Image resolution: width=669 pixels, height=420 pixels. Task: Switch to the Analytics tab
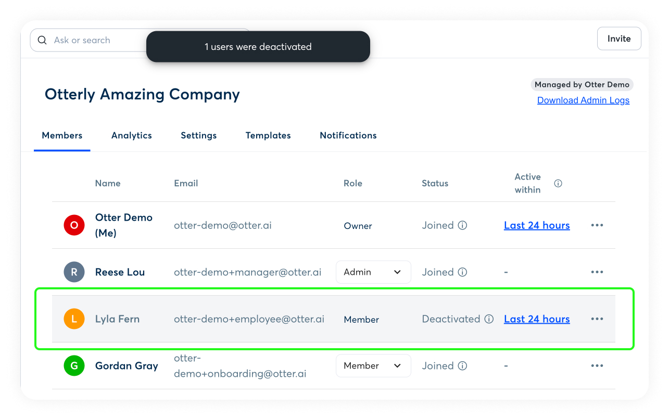pyautogui.click(x=131, y=135)
